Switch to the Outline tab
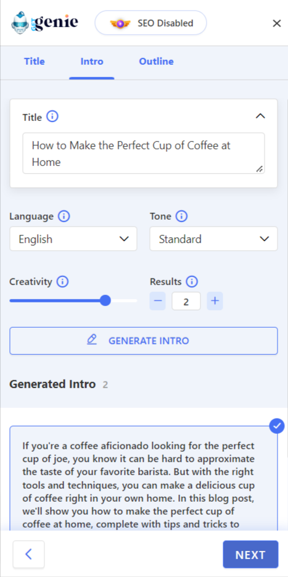 click(156, 62)
